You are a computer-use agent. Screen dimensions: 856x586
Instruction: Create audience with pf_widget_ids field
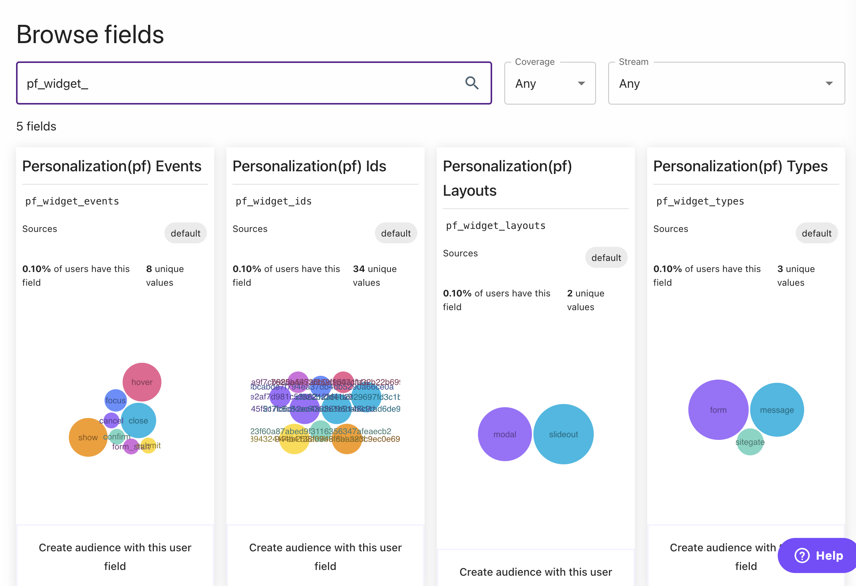tap(325, 556)
